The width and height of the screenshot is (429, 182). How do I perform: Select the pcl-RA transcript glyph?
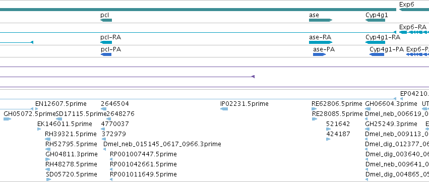point(106,42)
